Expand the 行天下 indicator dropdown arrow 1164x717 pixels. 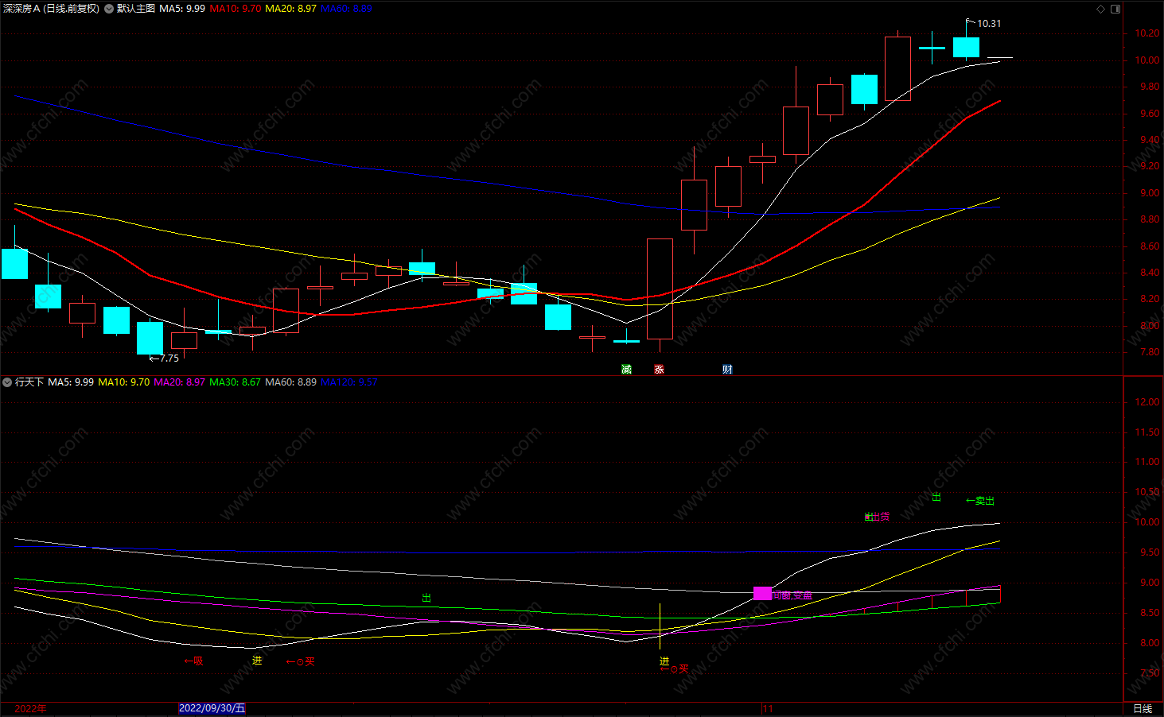coord(7,382)
